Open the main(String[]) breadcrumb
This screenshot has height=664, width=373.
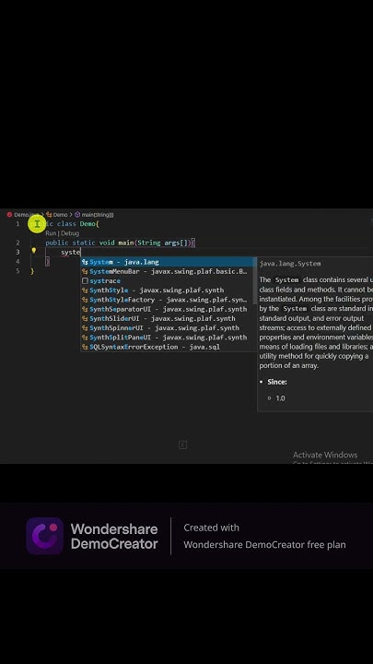pyautogui.click(x=98, y=215)
